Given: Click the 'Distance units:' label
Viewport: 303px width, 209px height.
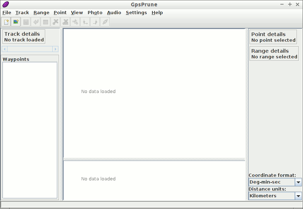Looking at the screenshot, I should (x=267, y=189).
